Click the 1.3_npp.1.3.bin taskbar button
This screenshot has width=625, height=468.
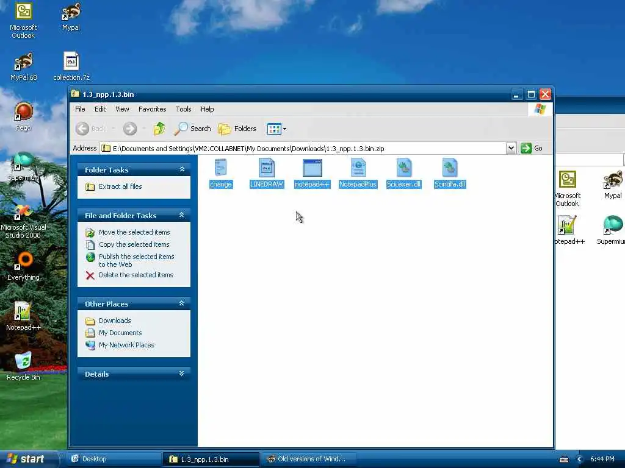click(211, 459)
